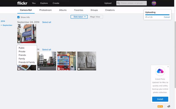Choose Friends & Family in privacy menu

pos(27,62)
